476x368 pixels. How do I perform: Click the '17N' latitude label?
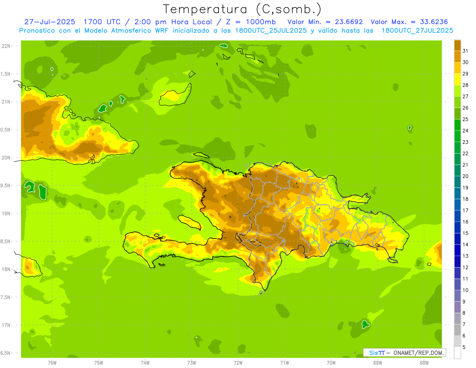6,325
